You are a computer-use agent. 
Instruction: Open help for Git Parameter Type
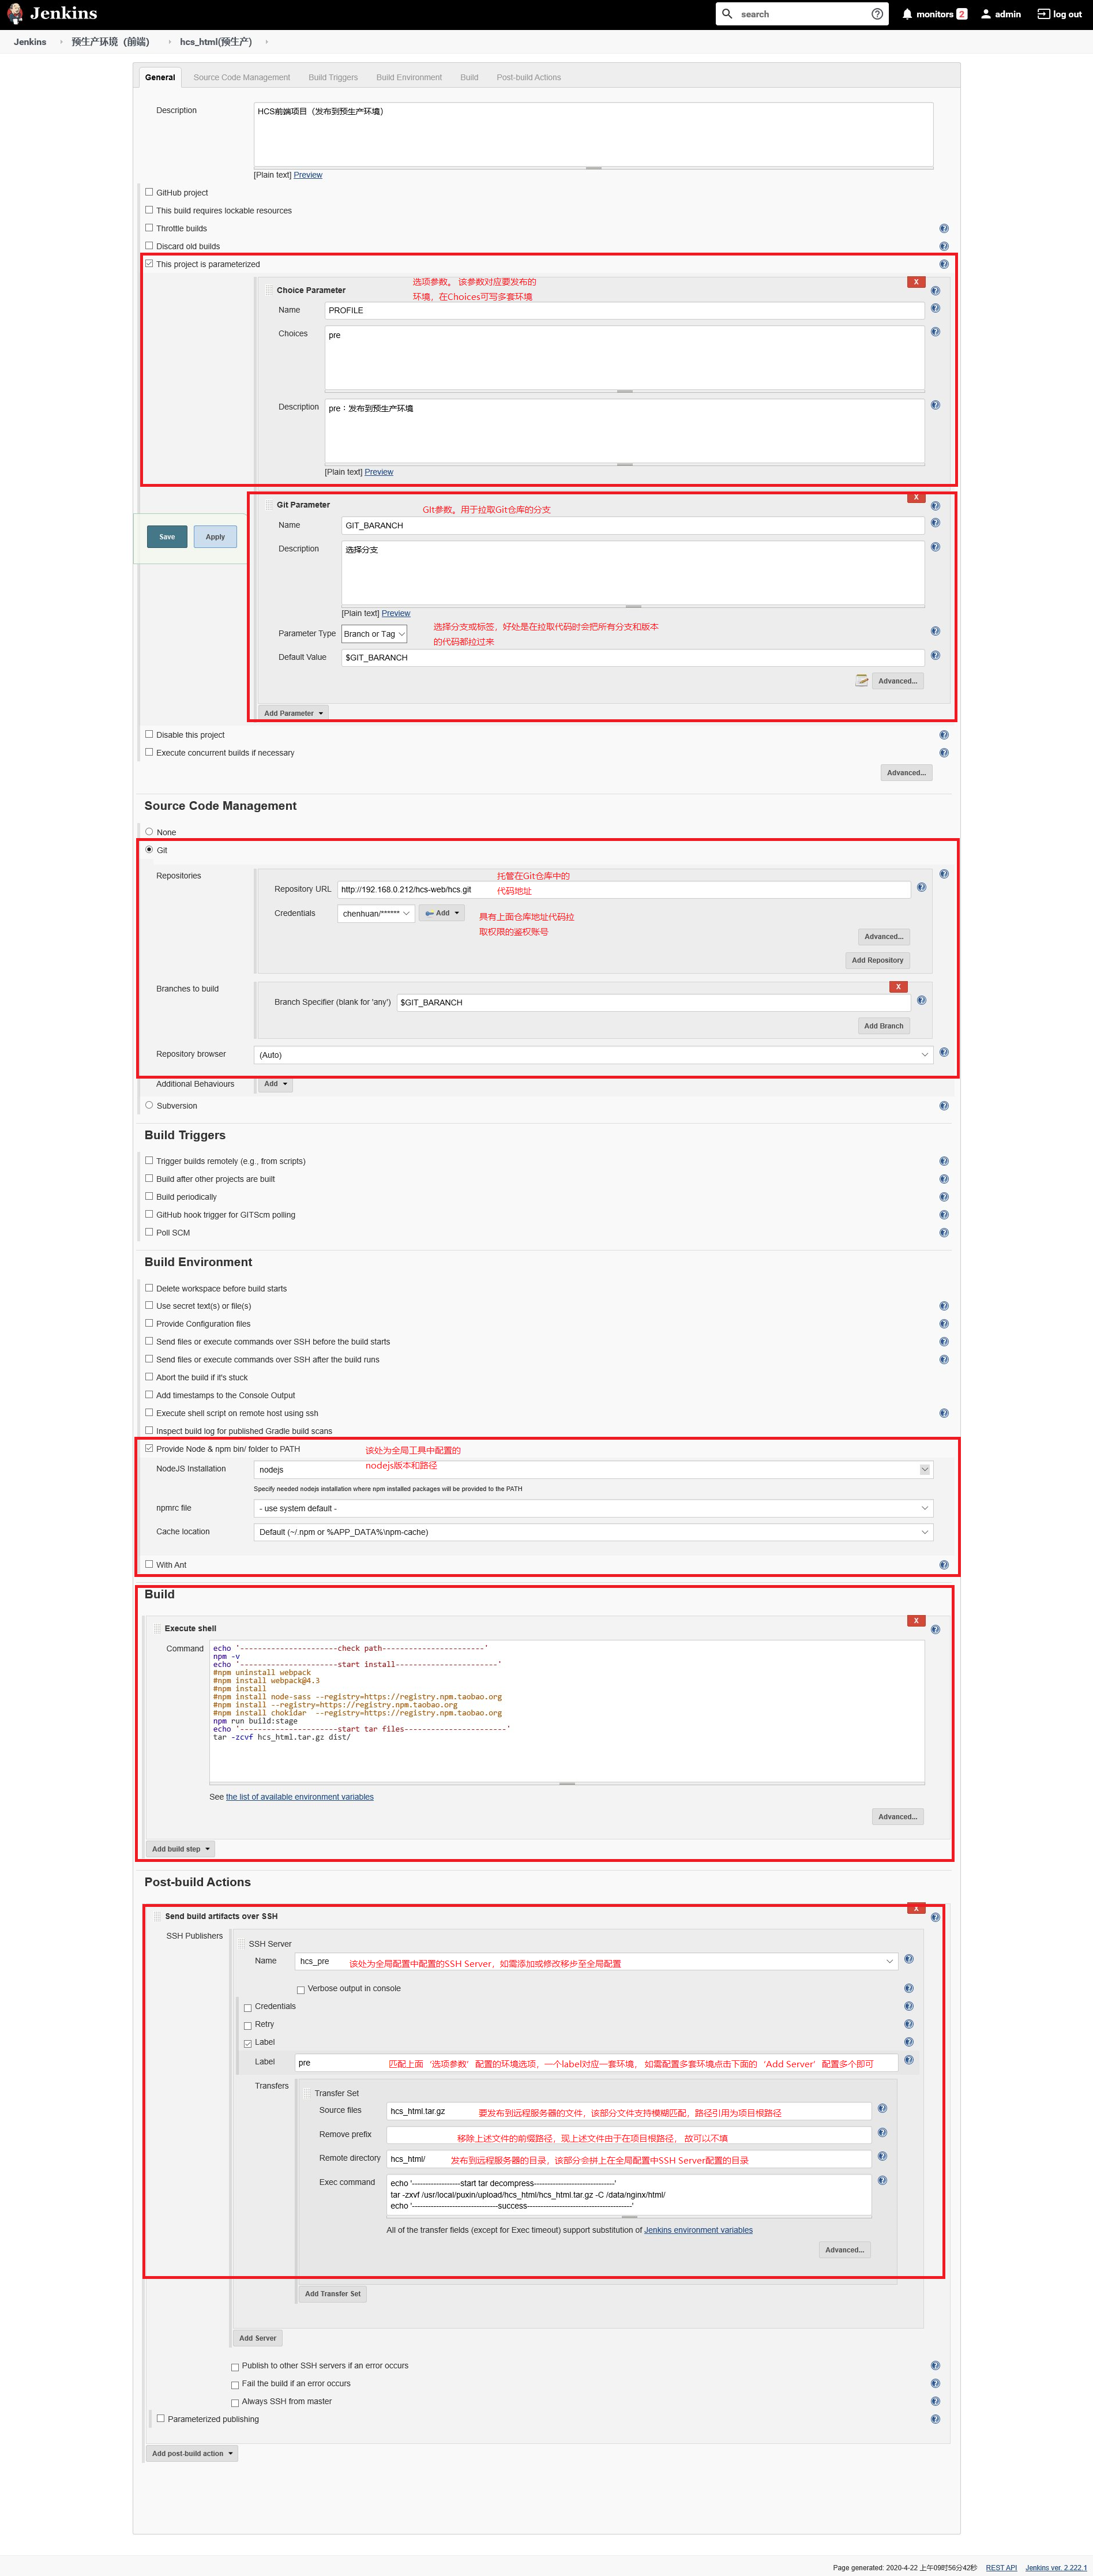point(935,631)
